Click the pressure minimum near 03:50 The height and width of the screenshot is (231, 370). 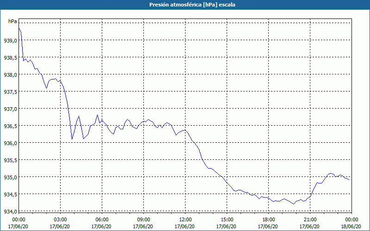(72, 139)
